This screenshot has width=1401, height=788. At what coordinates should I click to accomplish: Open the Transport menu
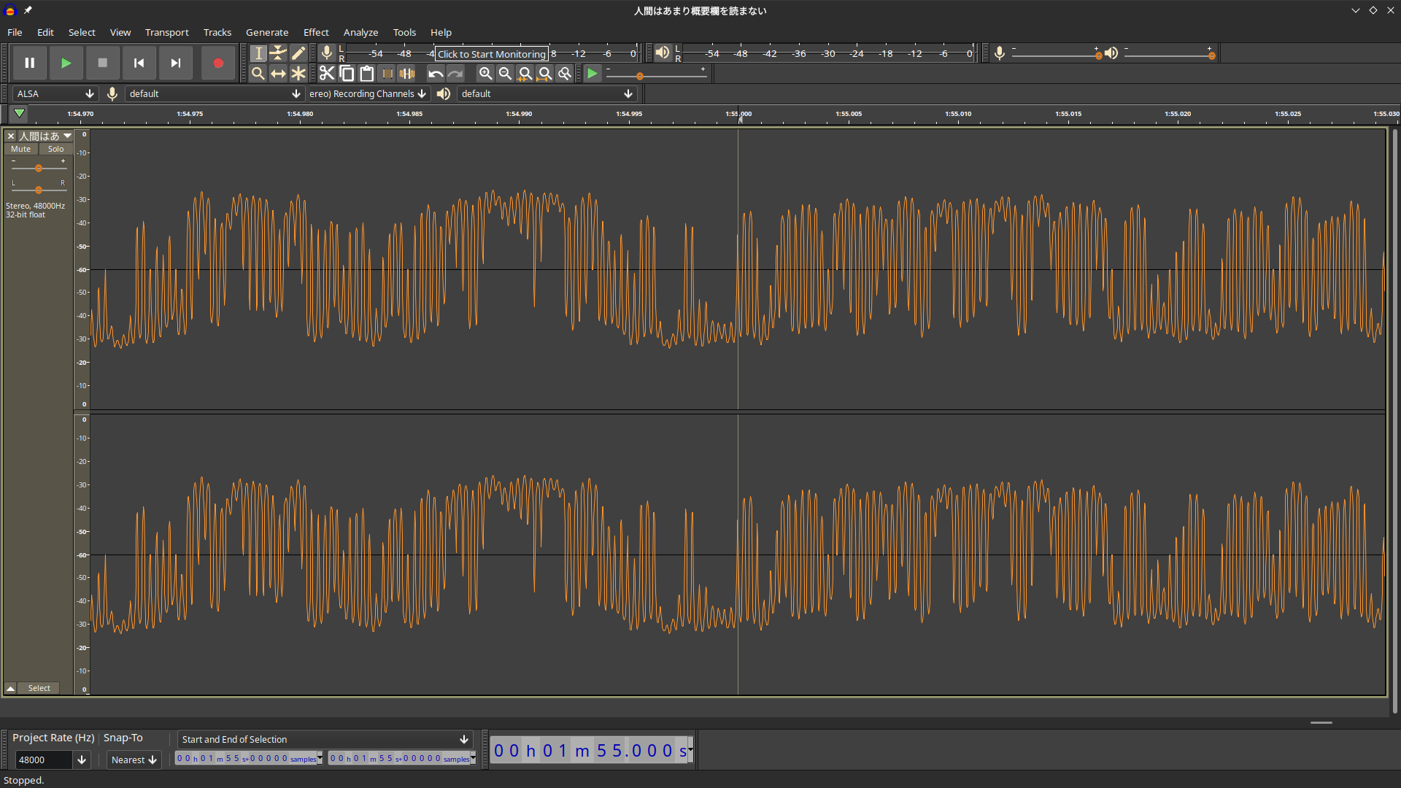(x=166, y=32)
